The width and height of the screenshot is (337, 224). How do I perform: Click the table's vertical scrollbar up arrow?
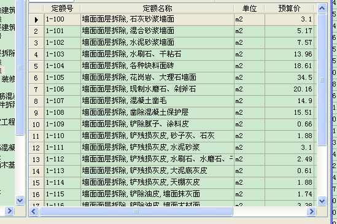point(322,9)
